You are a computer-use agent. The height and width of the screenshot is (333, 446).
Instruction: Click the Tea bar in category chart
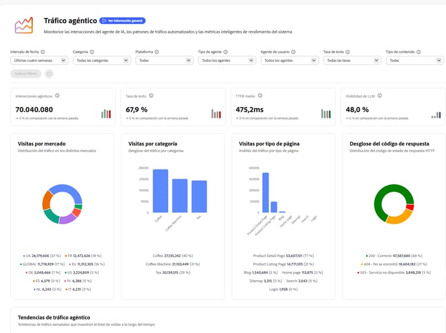coord(199,196)
